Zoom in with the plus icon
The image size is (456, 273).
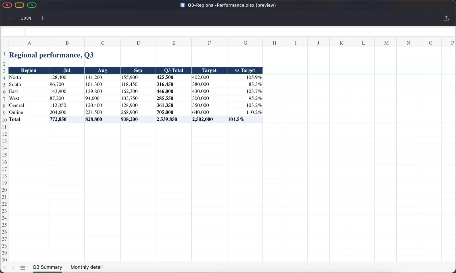tap(42, 18)
